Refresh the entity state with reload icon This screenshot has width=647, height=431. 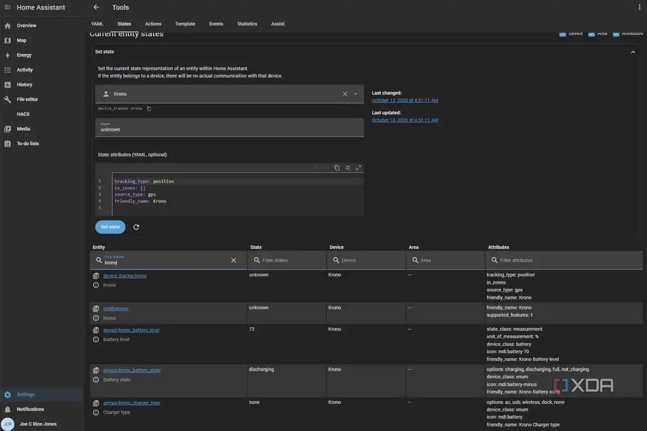point(136,227)
